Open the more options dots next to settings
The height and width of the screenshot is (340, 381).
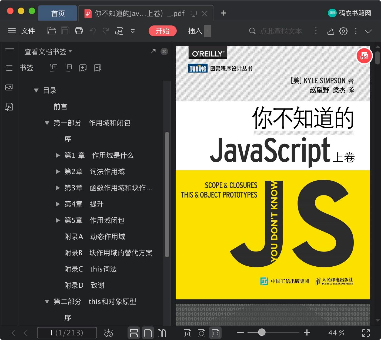coord(356,31)
